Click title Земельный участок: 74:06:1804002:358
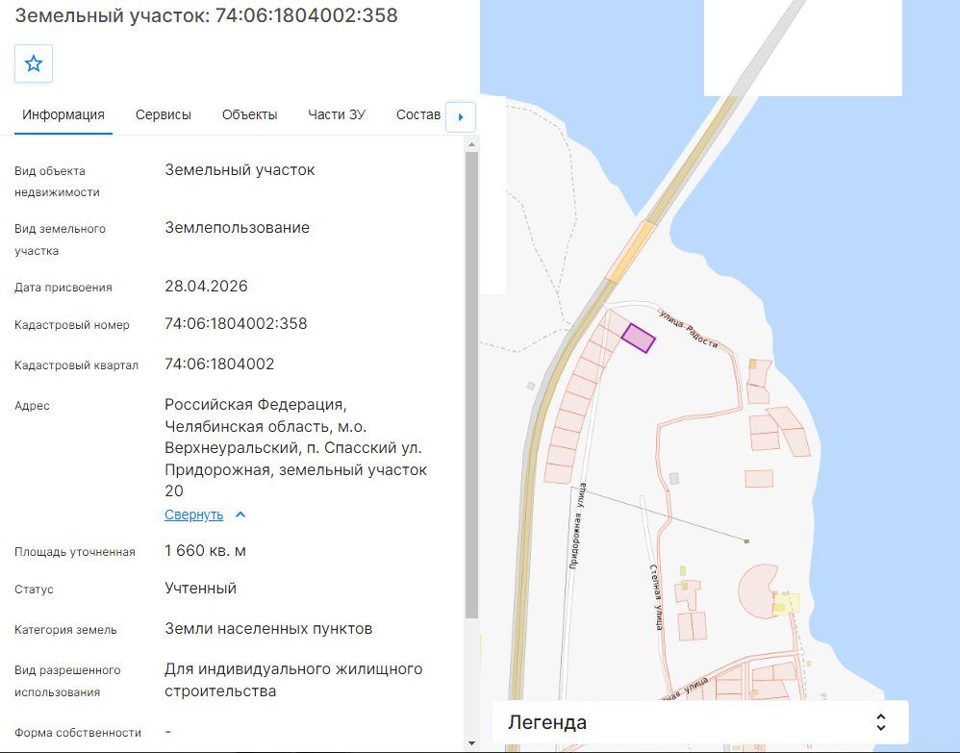 [206, 15]
